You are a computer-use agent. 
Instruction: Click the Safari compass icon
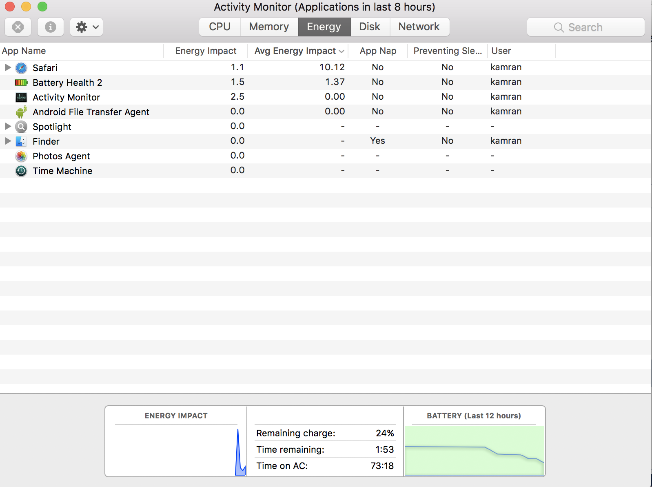click(x=21, y=68)
